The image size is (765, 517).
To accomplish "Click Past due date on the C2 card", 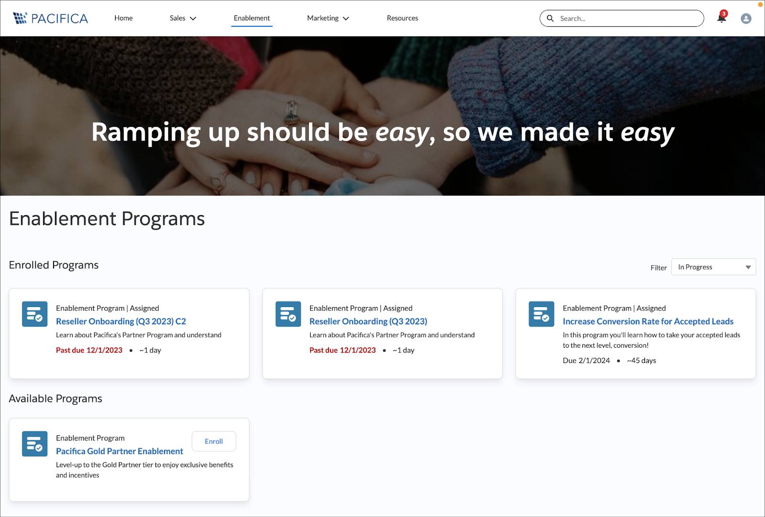I will coord(89,350).
